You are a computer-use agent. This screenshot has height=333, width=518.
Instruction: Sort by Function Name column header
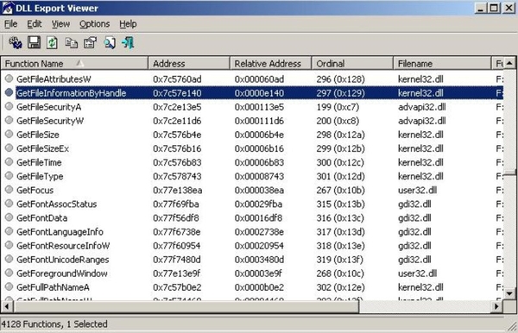(74, 63)
